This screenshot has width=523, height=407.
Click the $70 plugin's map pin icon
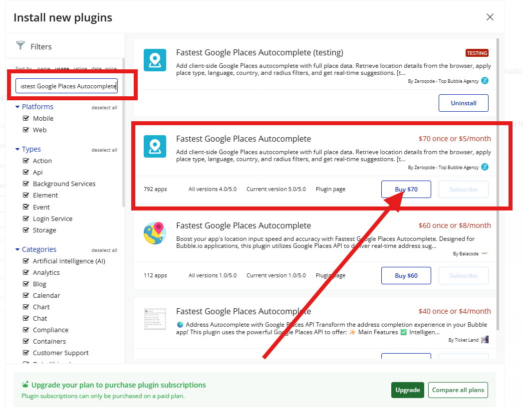(x=155, y=146)
